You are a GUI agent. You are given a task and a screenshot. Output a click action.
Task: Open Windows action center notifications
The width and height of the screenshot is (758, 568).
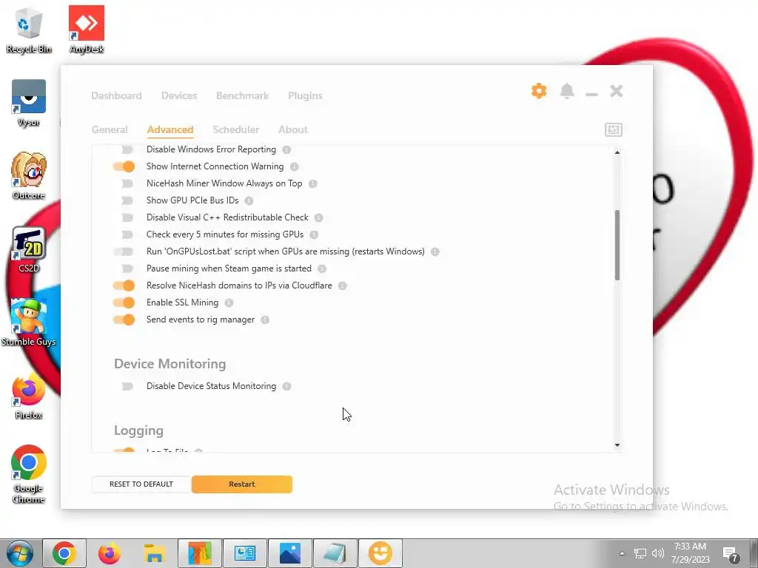[x=731, y=555]
